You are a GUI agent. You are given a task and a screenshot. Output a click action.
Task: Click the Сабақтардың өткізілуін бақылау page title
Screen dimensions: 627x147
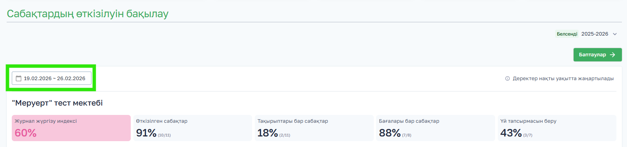point(88,14)
